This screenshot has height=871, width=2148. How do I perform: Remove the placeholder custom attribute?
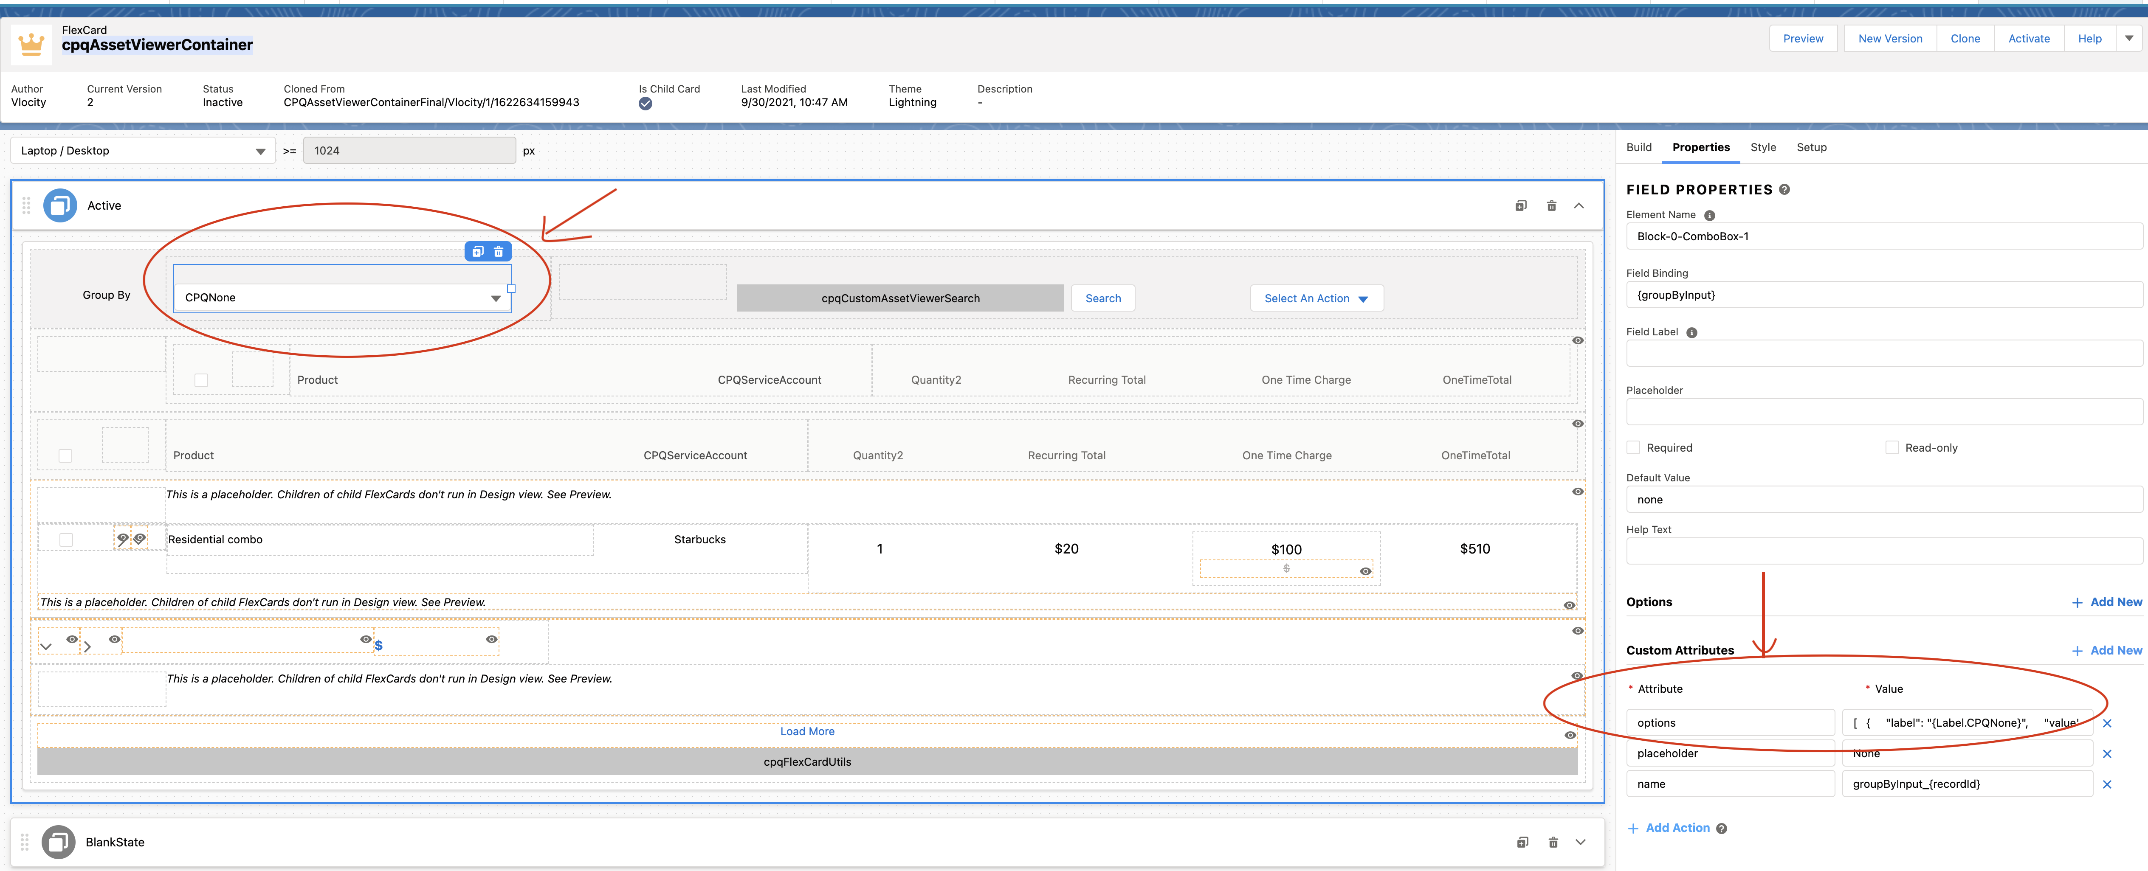tap(2107, 754)
